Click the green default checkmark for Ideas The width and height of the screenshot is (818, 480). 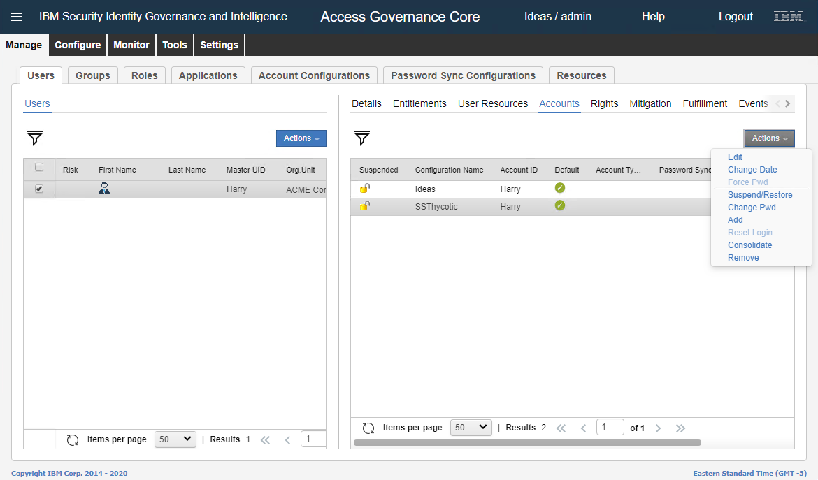560,188
